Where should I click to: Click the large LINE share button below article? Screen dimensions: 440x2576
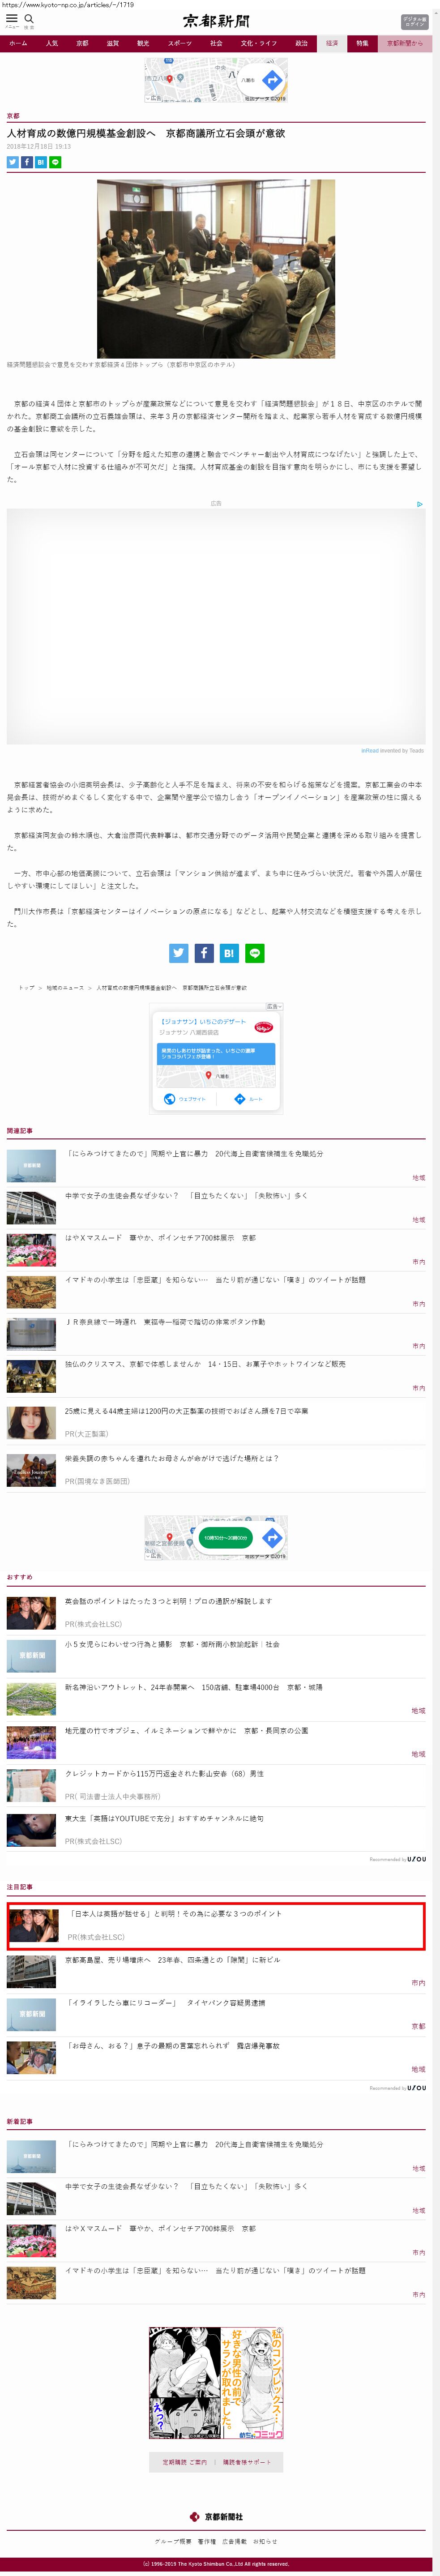click(255, 953)
